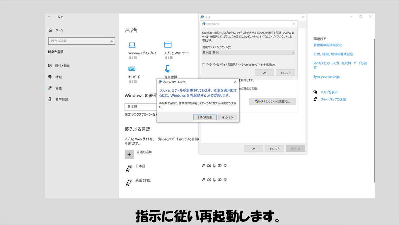Click the back arrow in Settings title bar
This screenshot has height=225, width=399.
(50, 17)
